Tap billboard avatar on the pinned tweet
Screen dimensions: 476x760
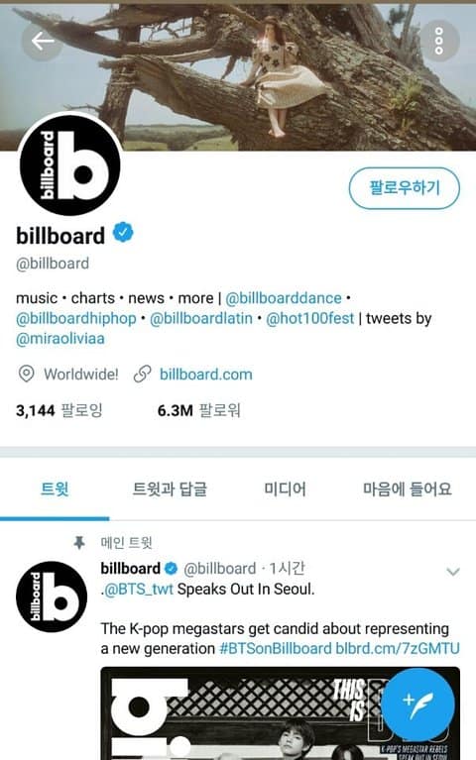tap(52, 597)
